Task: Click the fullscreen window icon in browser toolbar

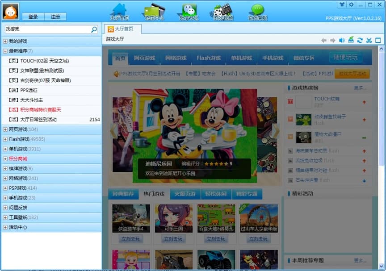Action: pos(378,40)
